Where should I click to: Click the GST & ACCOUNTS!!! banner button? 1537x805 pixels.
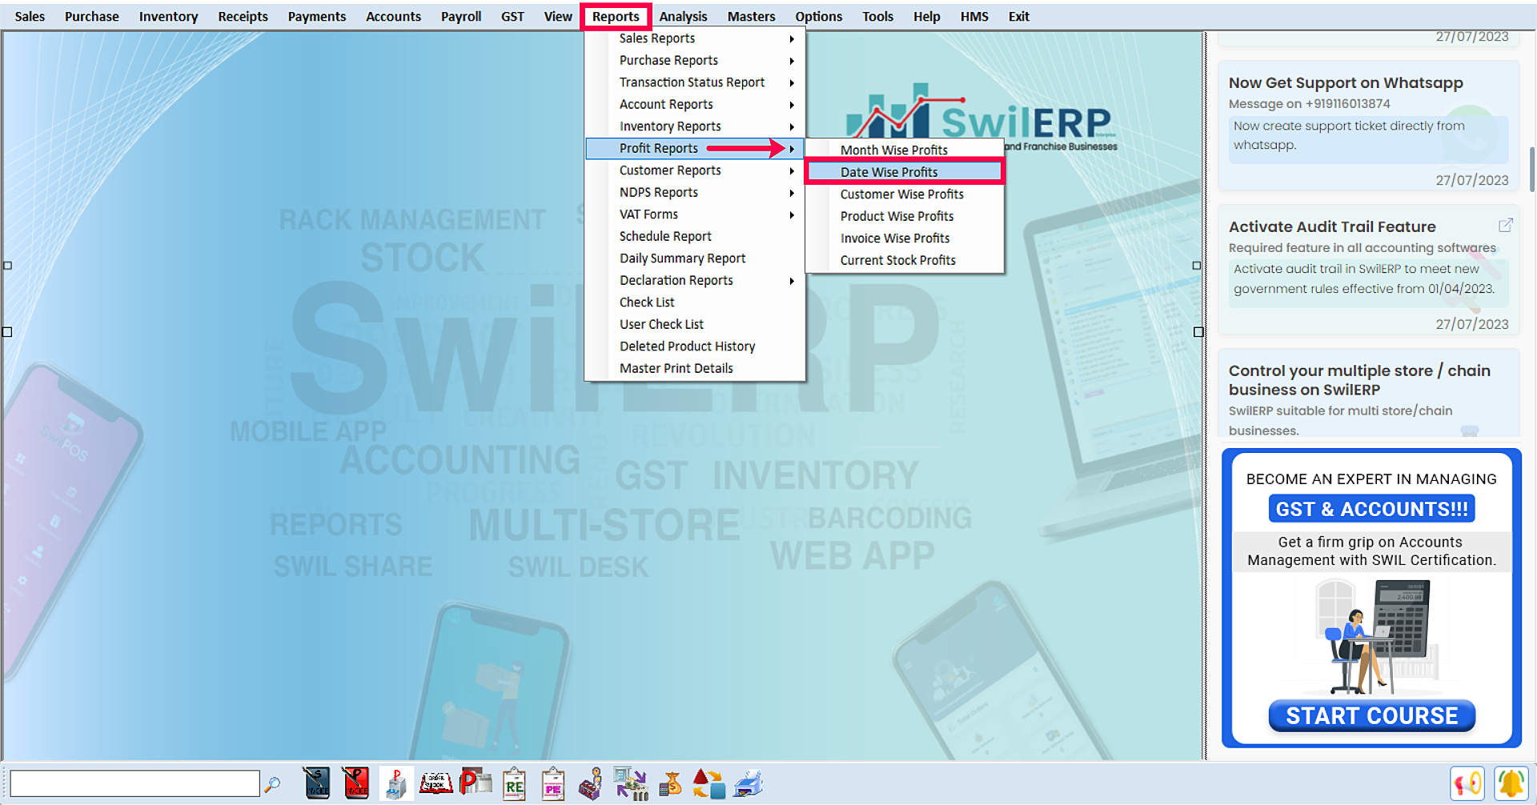1371,509
